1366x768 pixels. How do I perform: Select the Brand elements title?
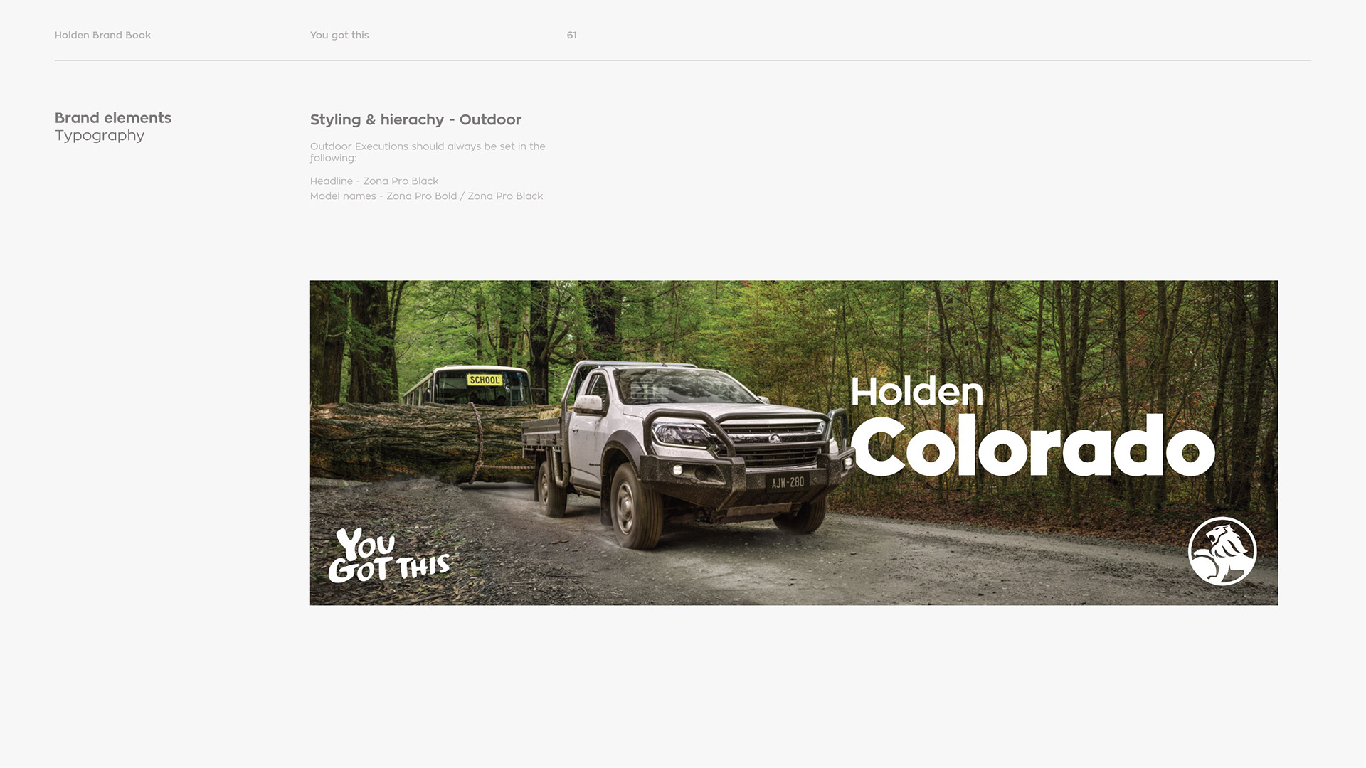[x=113, y=118]
